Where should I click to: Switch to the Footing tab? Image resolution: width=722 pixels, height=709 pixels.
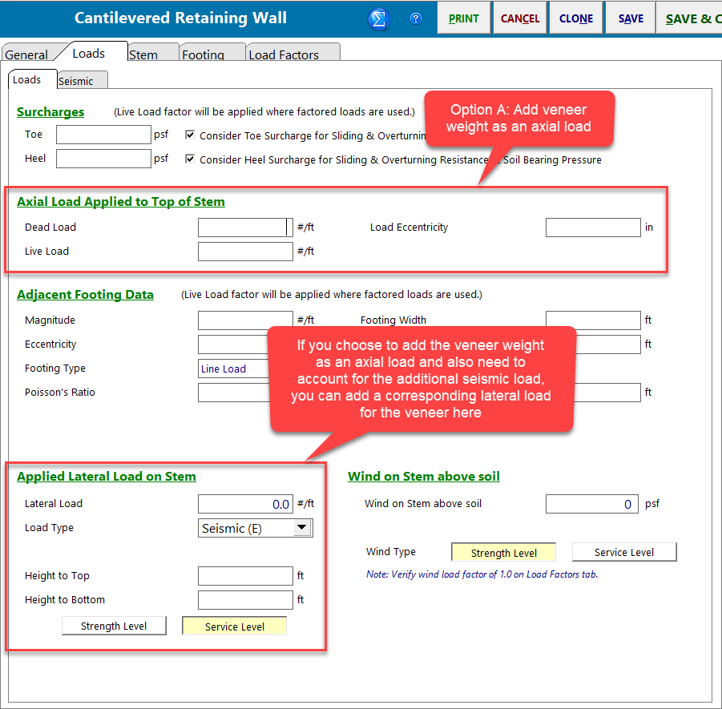pos(212,54)
